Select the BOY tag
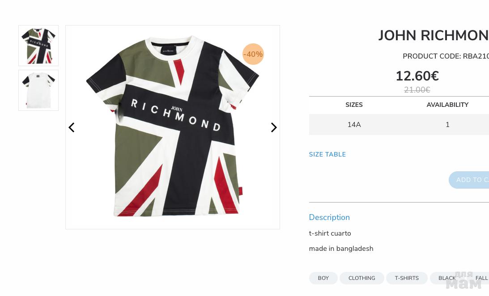This screenshot has height=296, width=489. [x=323, y=278]
